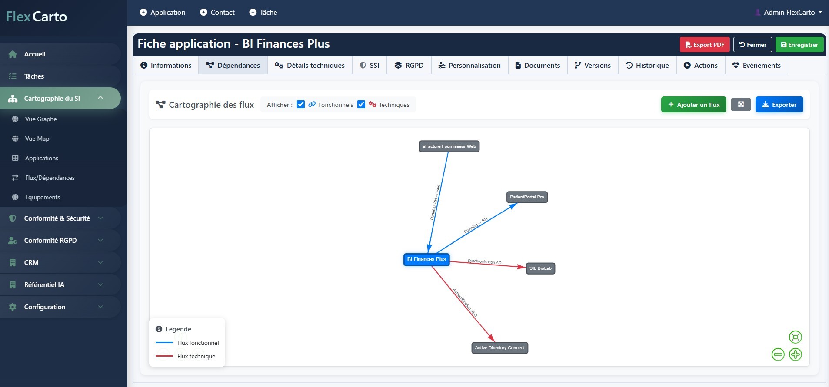The height and width of the screenshot is (387, 829).
Task: Save with the Enregistrer button
Action: click(x=799, y=45)
